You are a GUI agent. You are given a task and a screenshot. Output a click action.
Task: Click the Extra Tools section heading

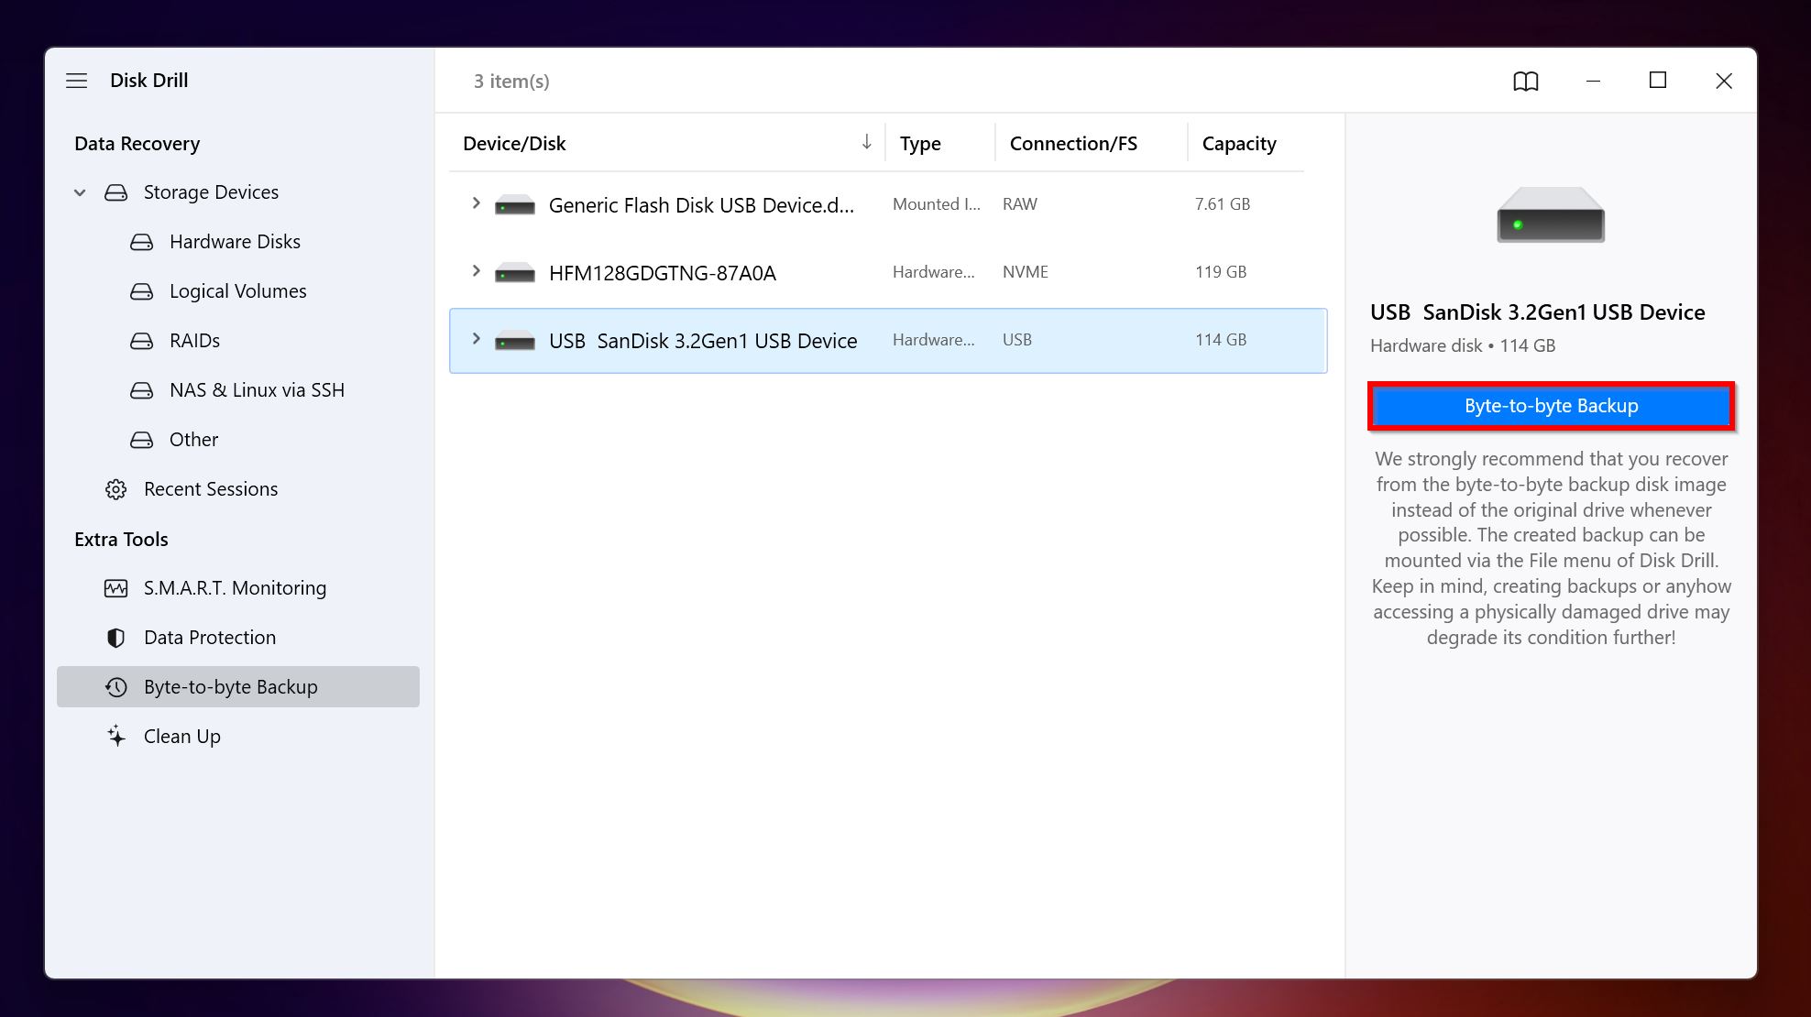coord(121,540)
